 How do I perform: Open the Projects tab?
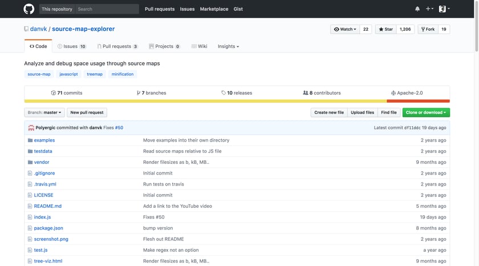tap(164, 46)
